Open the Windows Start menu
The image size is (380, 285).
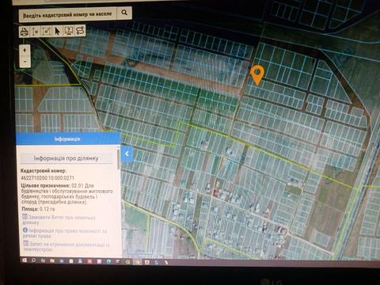[x=25, y=260]
